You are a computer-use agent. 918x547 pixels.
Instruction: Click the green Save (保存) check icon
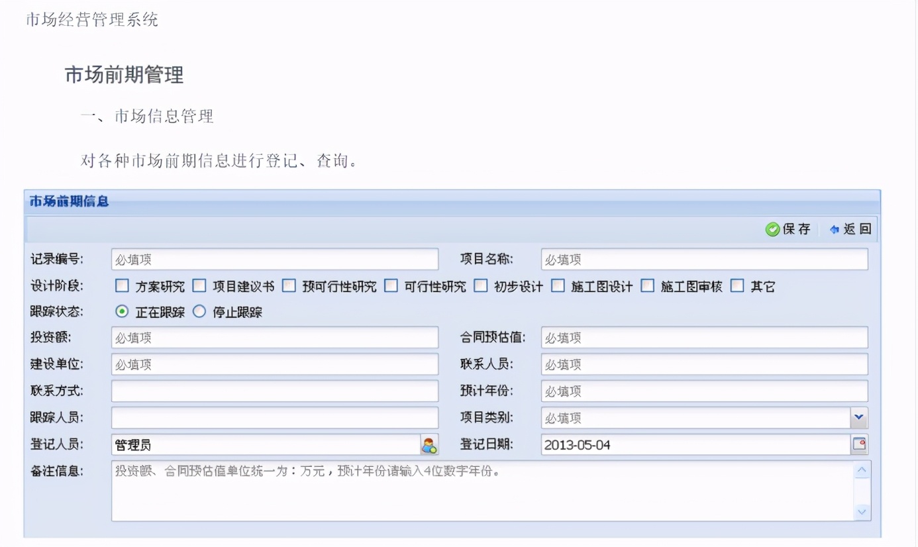(772, 229)
